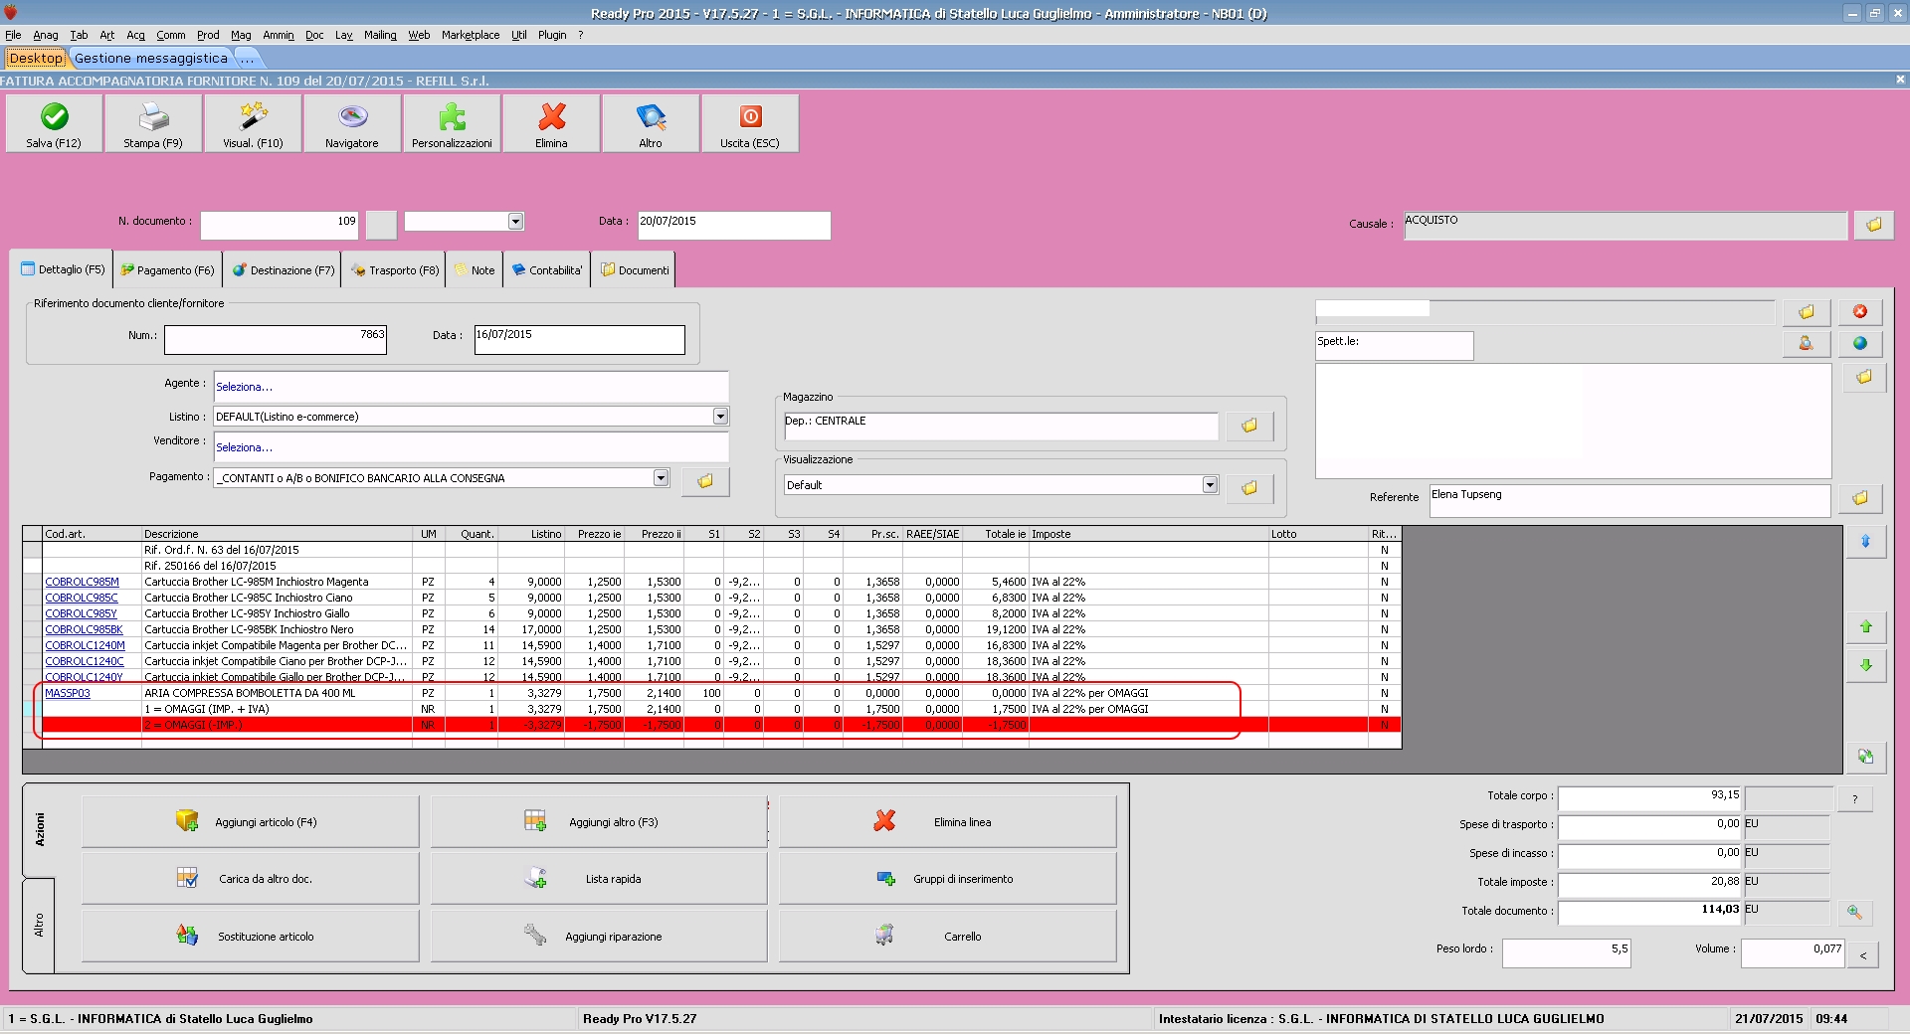Image resolution: width=1910 pixels, height=1034 pixels.
Task: Open the Contabilita' tab
Action: pyautogui.click(x=547, y=270)
